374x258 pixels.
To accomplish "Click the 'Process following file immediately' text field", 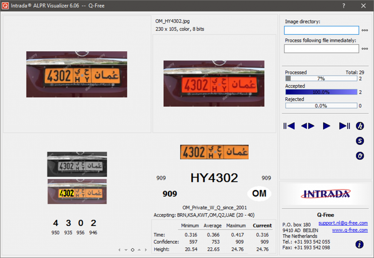I will coord(321,49).
